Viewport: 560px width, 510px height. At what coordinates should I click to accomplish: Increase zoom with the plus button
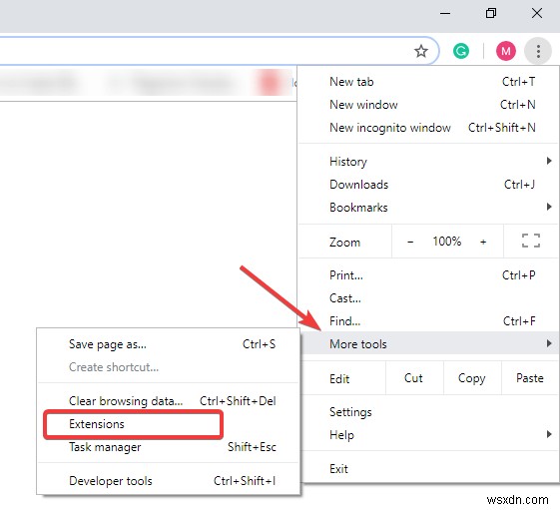pyautogui.click(x=483, y=242)
